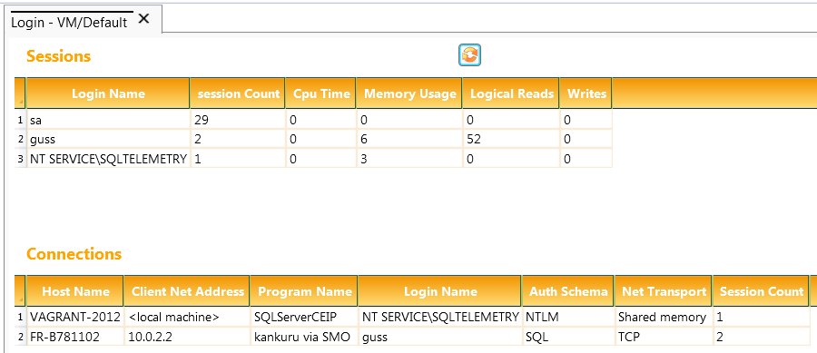Viewport: 817px width, 353px height.
Task: Sort by Program Name column header
Action: 304,291
